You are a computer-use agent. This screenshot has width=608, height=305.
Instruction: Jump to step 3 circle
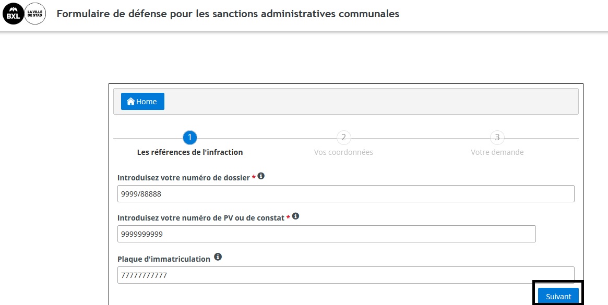497,138
